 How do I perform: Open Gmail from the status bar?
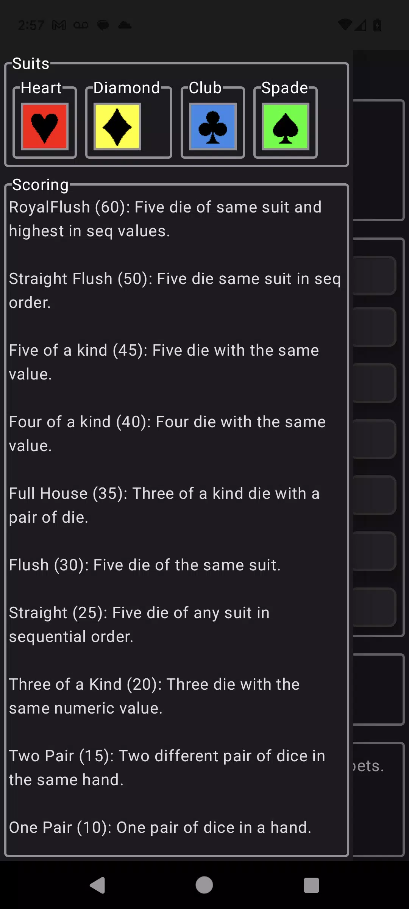60,25
